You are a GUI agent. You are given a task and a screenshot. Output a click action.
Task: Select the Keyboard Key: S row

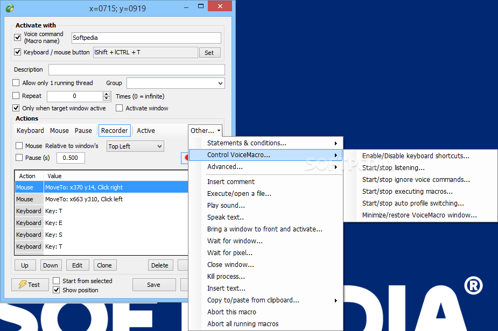click(x=102, y=235)
